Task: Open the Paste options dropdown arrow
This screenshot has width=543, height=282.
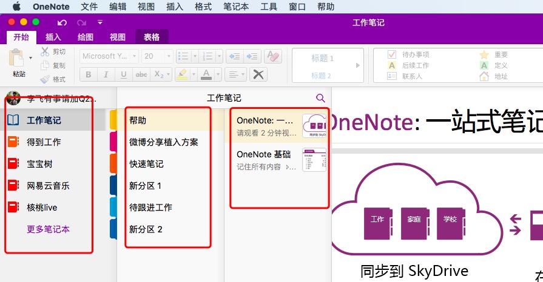Action: tap(30, 57)
